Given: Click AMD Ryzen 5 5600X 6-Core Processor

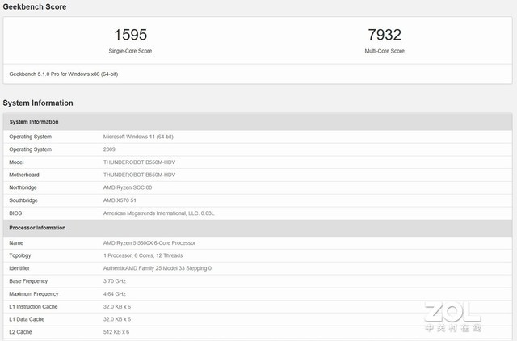Looking at the screenshot, I should pyautogui.click(x=149, y=243).
